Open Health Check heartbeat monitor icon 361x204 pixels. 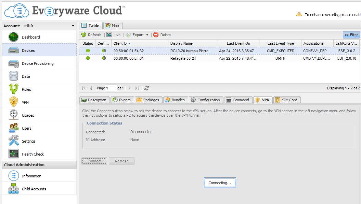(x=14, y=154)
